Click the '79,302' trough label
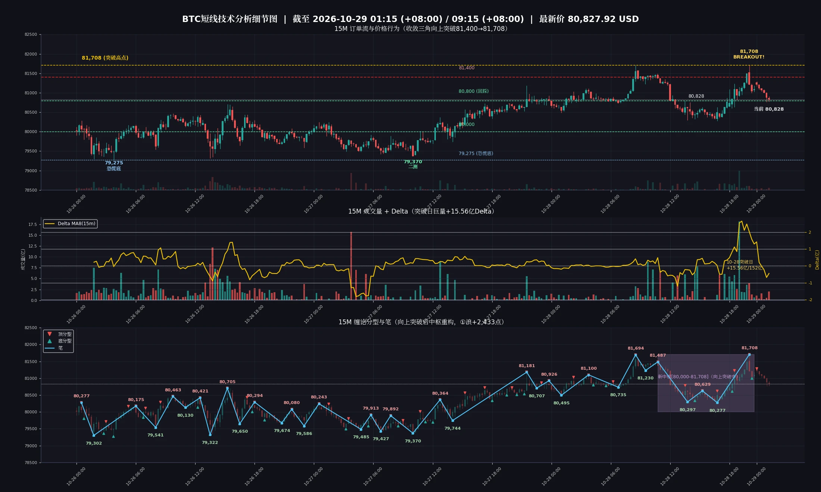 pos(94,443)
